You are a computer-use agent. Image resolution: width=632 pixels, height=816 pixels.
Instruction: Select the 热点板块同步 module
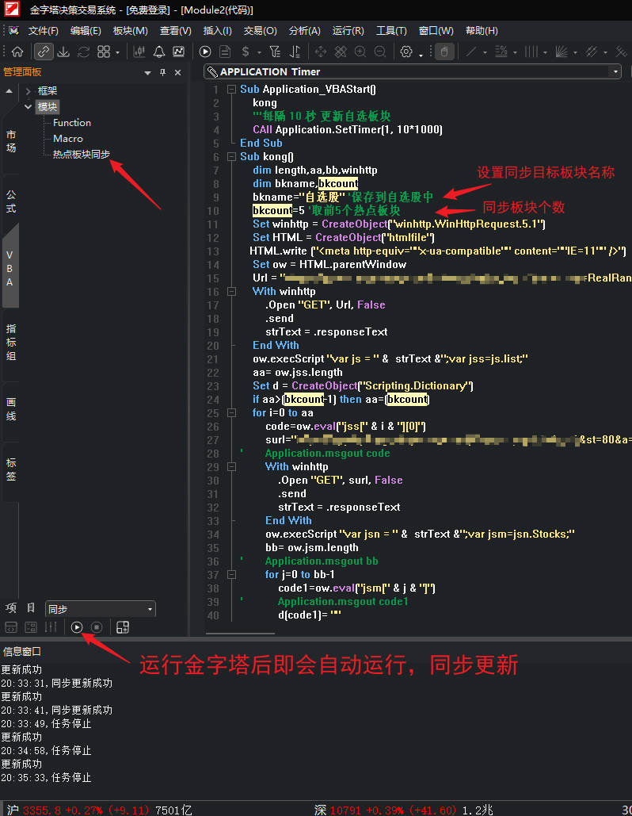coord(82,155)
